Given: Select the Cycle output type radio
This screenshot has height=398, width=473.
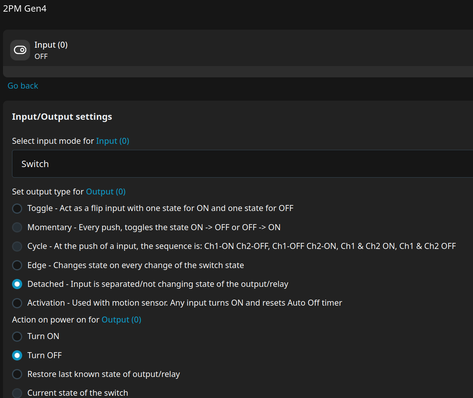Looking at the screenshot, I should point(17,246).
